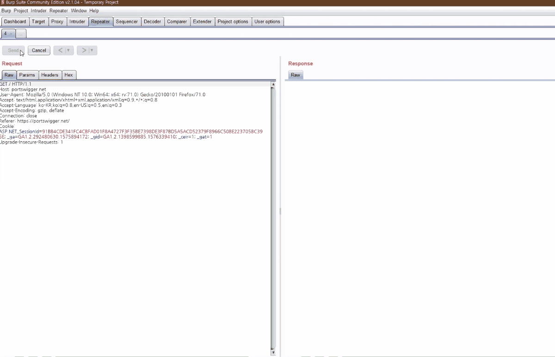Open next request history dropdown arrow
The image size is (555, 357).
point(92,50)
